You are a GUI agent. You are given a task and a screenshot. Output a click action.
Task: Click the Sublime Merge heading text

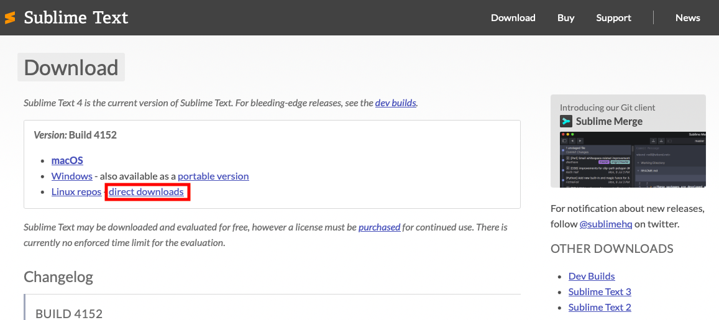coord(609,121)
